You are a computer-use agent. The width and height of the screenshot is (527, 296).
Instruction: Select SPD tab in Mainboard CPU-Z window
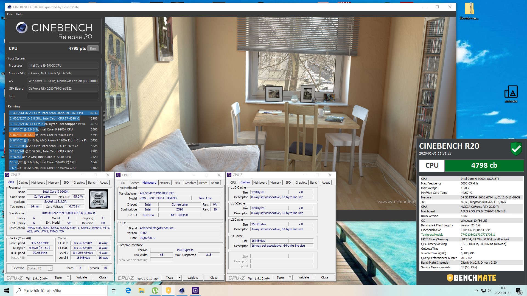(177, 183)
